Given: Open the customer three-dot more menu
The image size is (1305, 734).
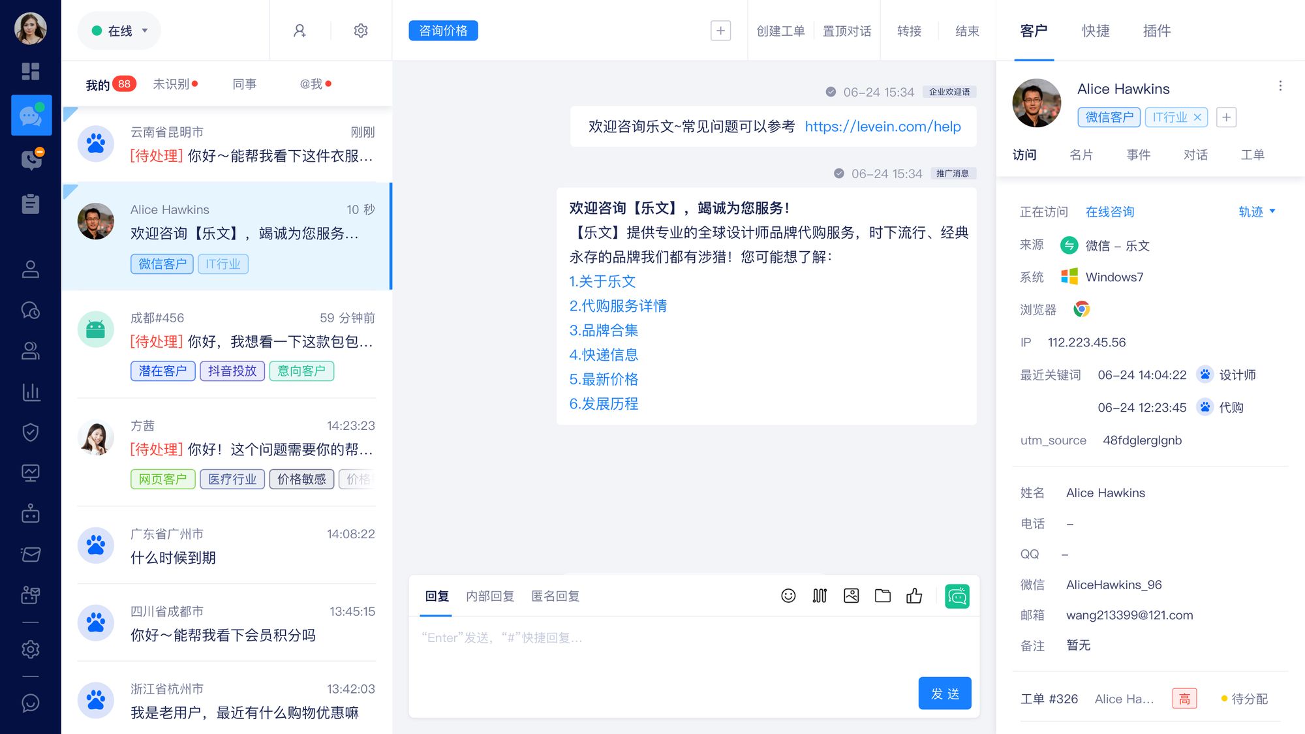Looking at the screenshot, I should (x=1280, y=86).
